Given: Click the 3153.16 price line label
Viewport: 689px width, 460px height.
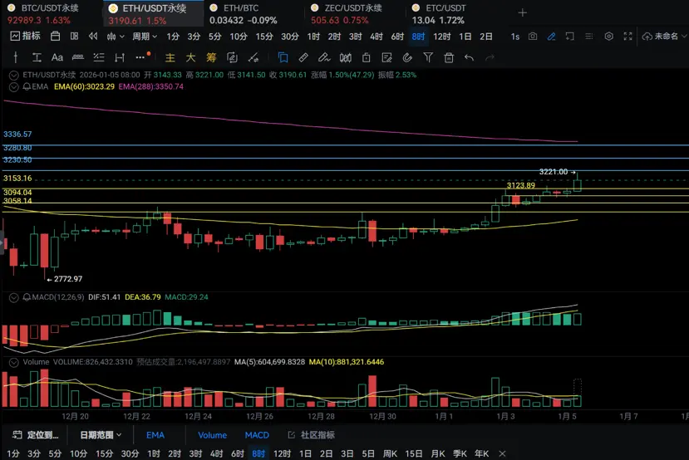Looking at the screenshot, I should [17, 179].
